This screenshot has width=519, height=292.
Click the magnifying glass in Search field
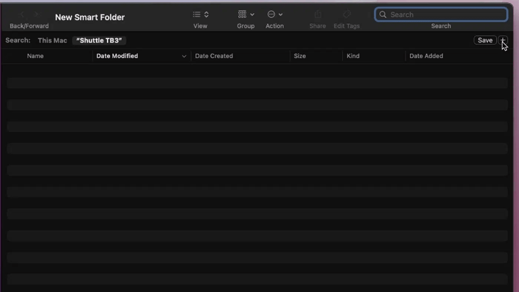point(383,14)
